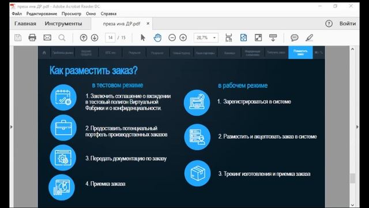
Task: Click text 1. Заключить соглашение о вхождении
Action: [128, 102]
